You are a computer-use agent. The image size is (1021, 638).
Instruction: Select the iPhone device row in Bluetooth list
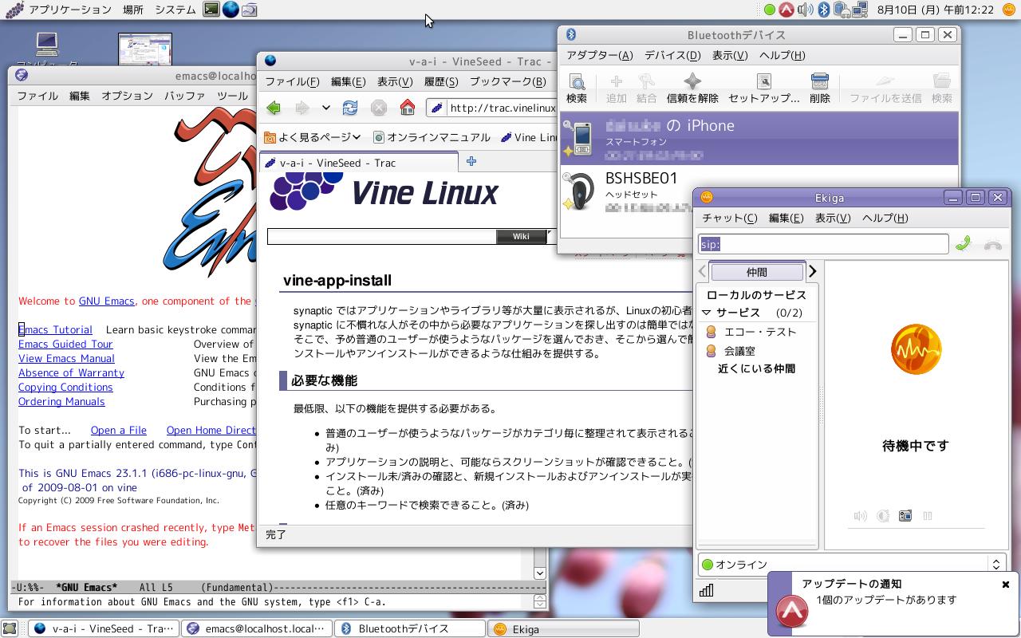(x=759, y=138)
